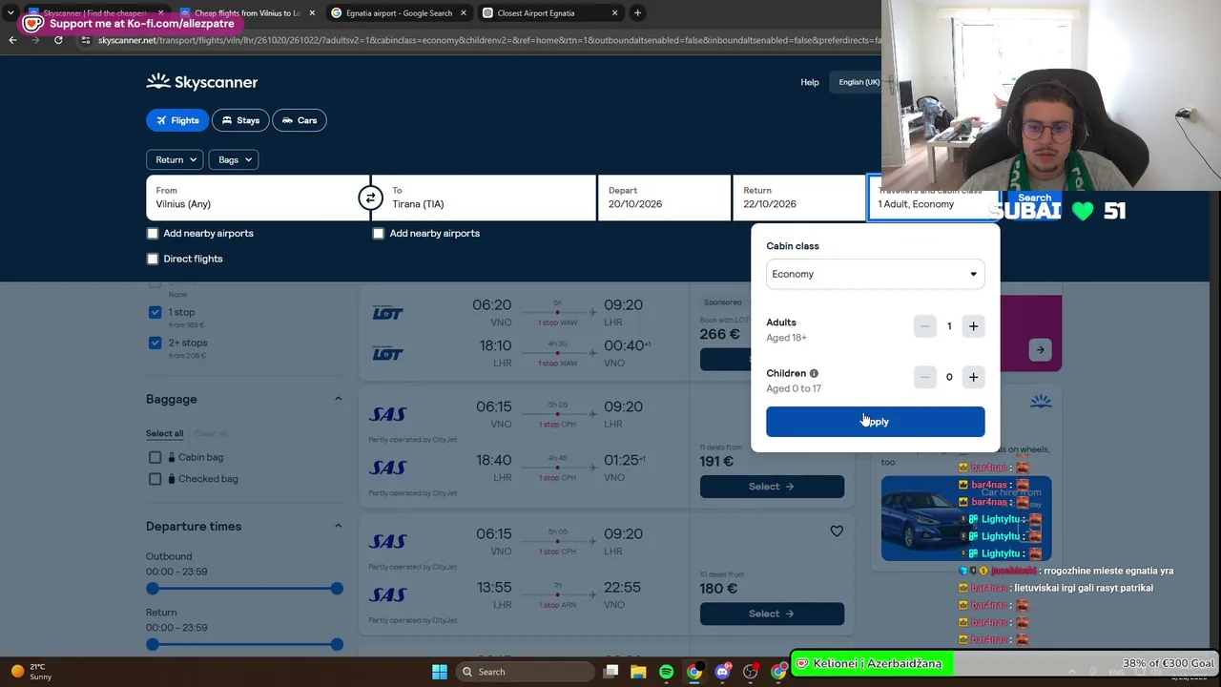Click the Skyscanner logo
This screenshot has width=1221, height=687.
202,82
